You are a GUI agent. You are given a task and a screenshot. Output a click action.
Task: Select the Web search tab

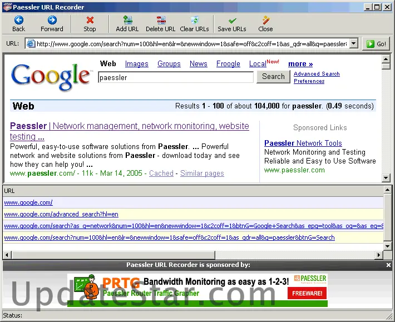[x=108, y=64]
